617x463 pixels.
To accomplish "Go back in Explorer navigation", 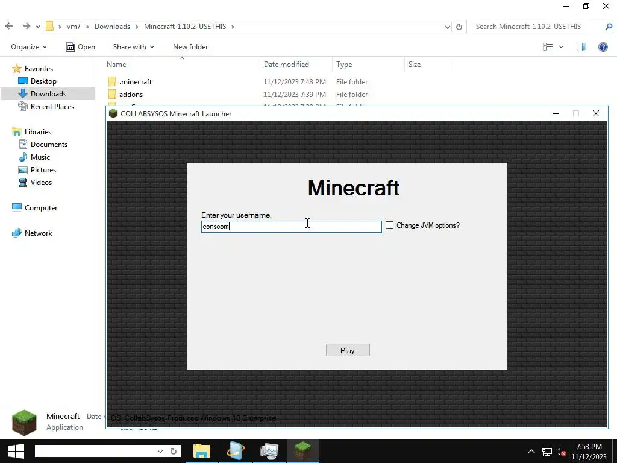I will tap(9, 26).
